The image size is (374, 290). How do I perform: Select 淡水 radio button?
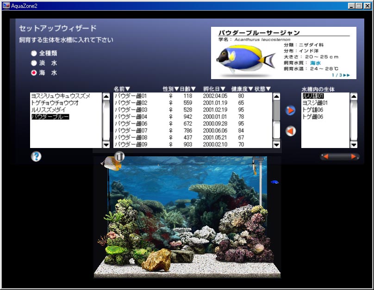tap(34, 63)
